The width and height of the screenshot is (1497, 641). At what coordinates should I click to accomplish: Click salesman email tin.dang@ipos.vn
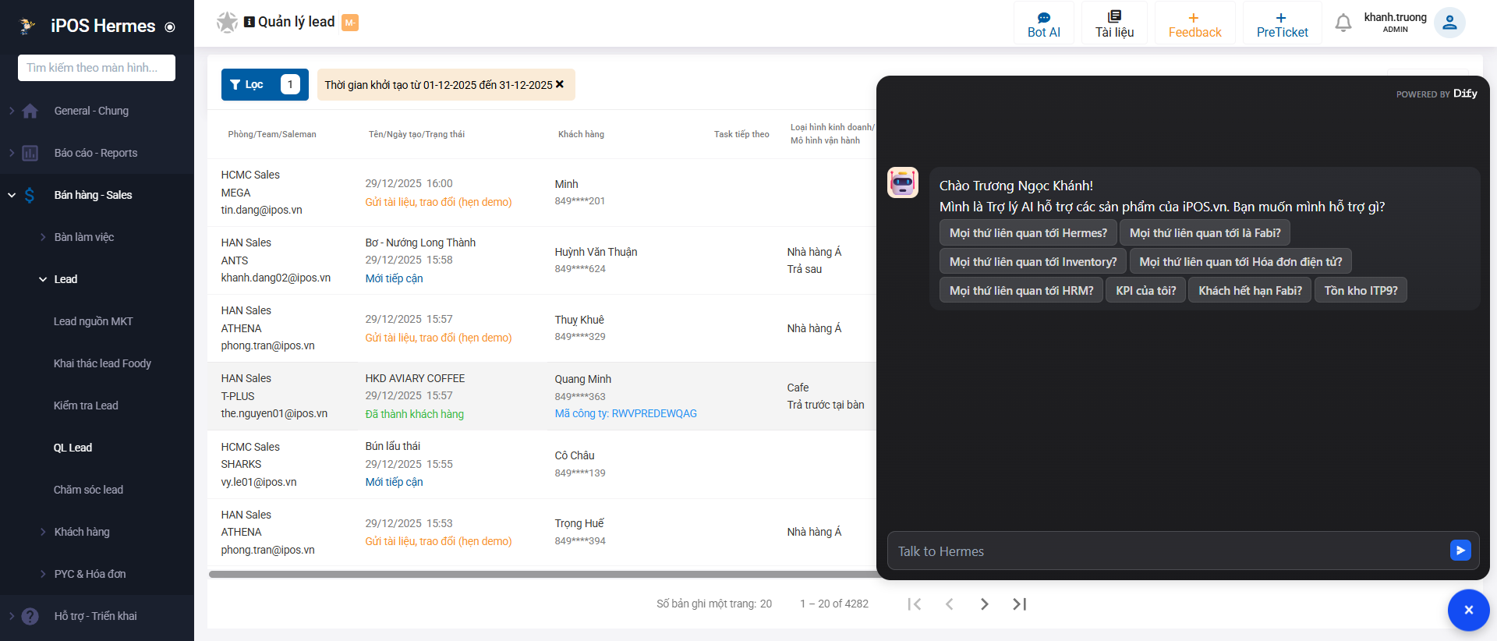261,210
